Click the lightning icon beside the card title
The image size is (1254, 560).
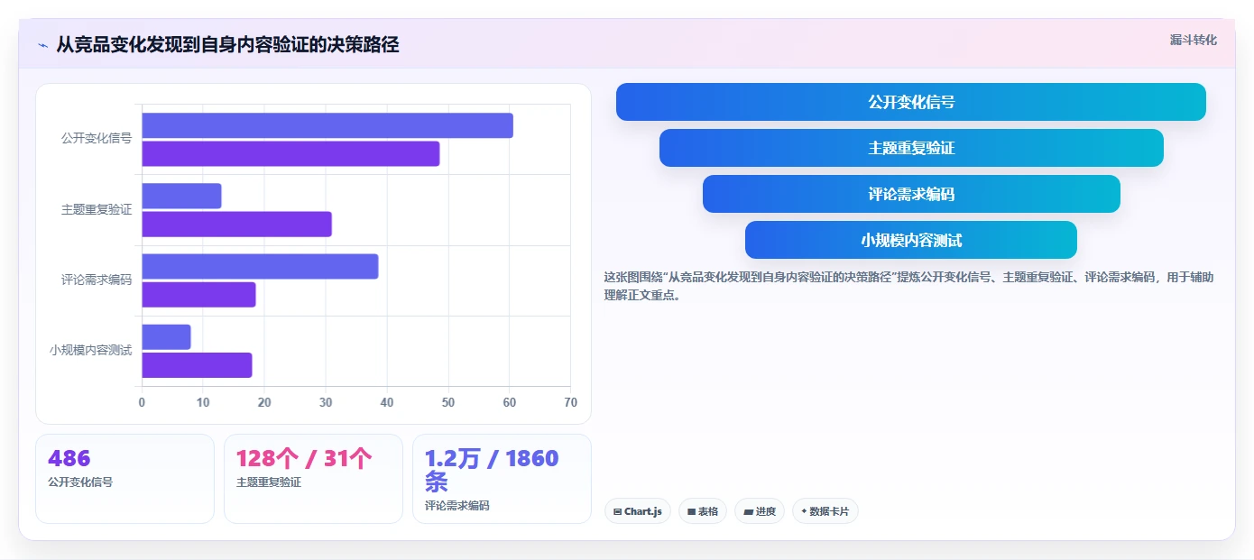point(42,44)
